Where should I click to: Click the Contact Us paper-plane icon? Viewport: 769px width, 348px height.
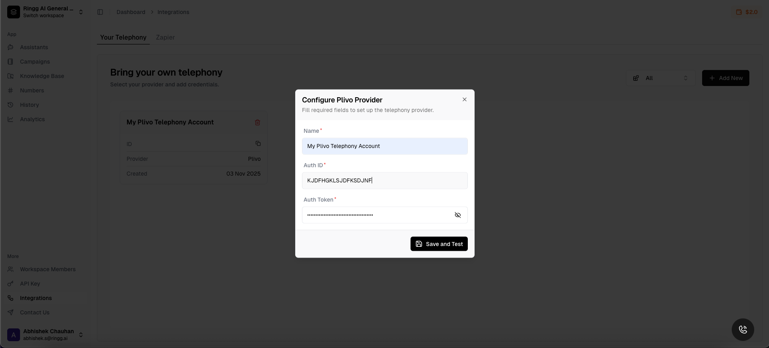(11, 312)
